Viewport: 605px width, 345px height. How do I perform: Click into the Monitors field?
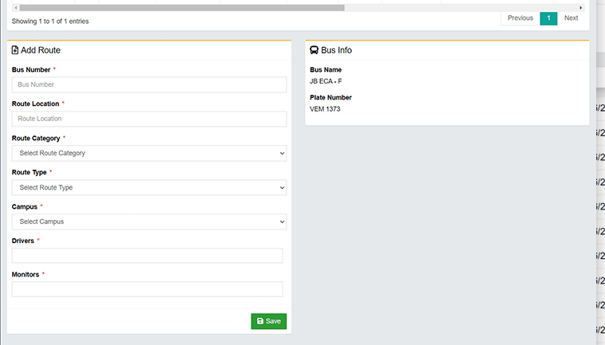[x=148, y=289]
